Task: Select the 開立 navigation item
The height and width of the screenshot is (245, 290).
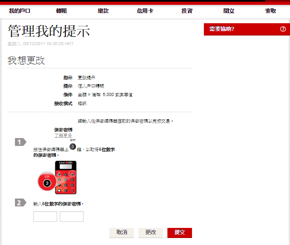Action: pos(228,11)
